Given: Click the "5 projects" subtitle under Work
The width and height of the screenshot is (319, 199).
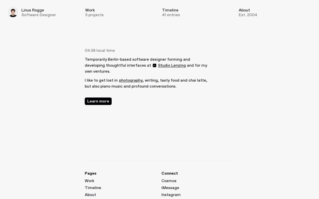Looking at the screenshot, I should (94, 15).
